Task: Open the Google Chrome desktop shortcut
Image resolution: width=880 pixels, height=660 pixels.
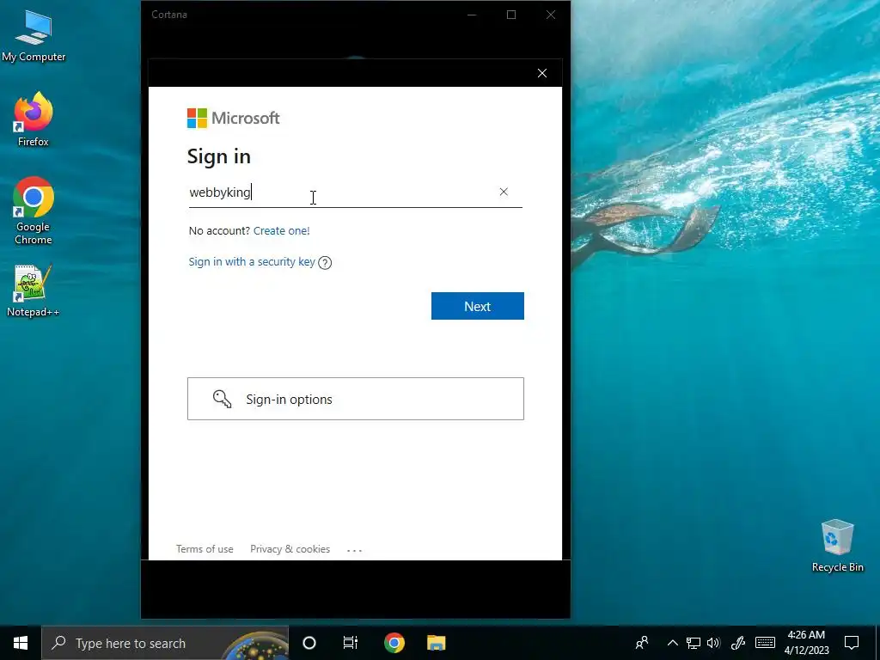Action: click(x=34, y=211)
